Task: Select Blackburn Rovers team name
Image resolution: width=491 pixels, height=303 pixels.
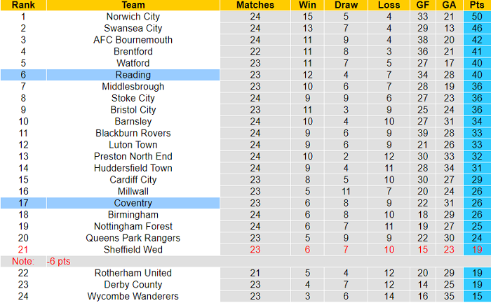Action: (x=133, y=133)
